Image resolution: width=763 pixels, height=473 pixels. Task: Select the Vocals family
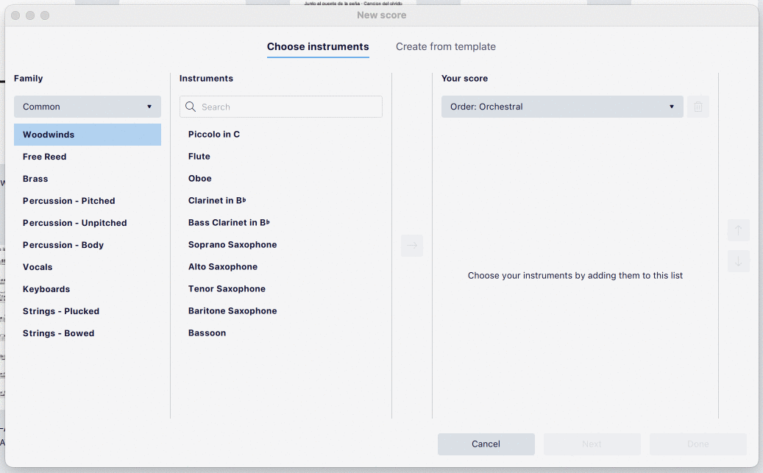pyautogui.click(x=38, y=266)
